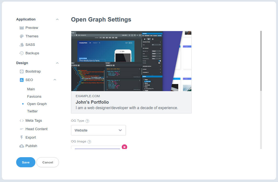Click the Save button

(x=25, y=162)
